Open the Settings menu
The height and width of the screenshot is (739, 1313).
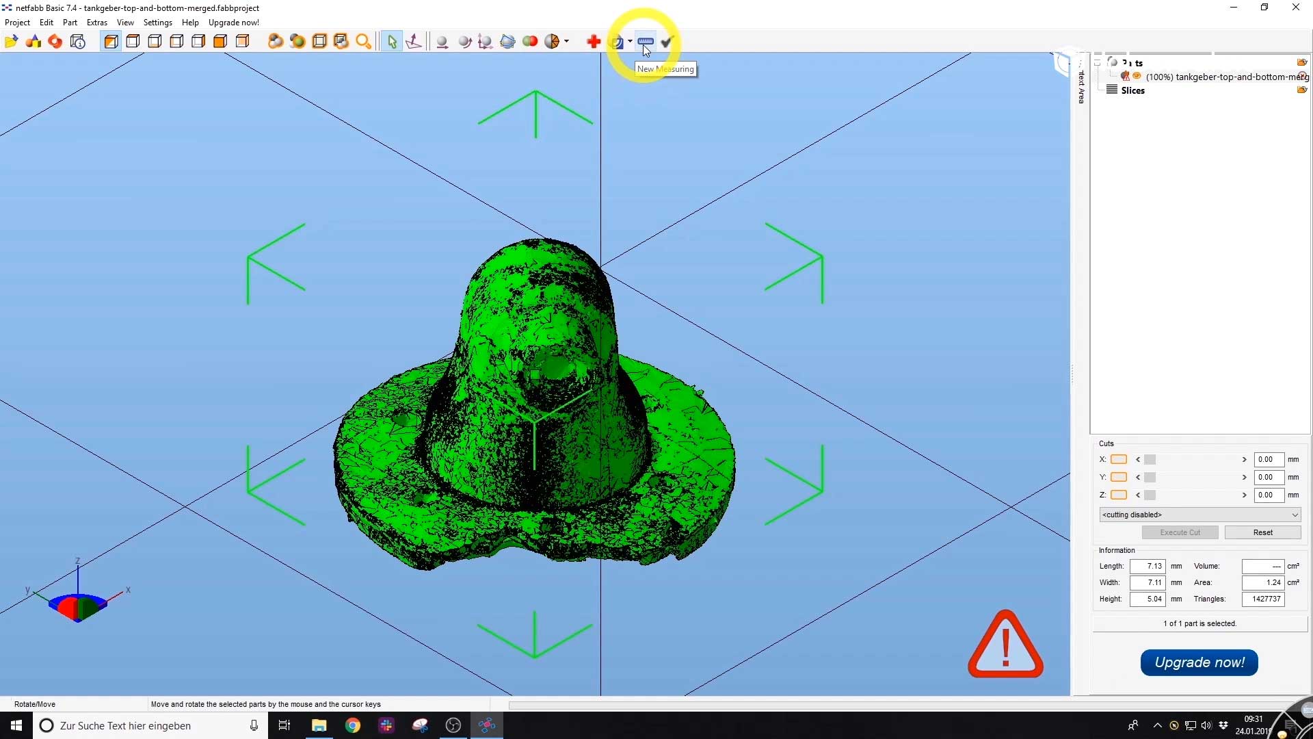pos(158,23)
